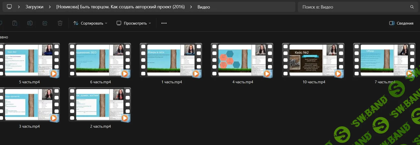Toggle the Сведения details pane
This screenshot has height=145, width=420.
click(401, 23)
